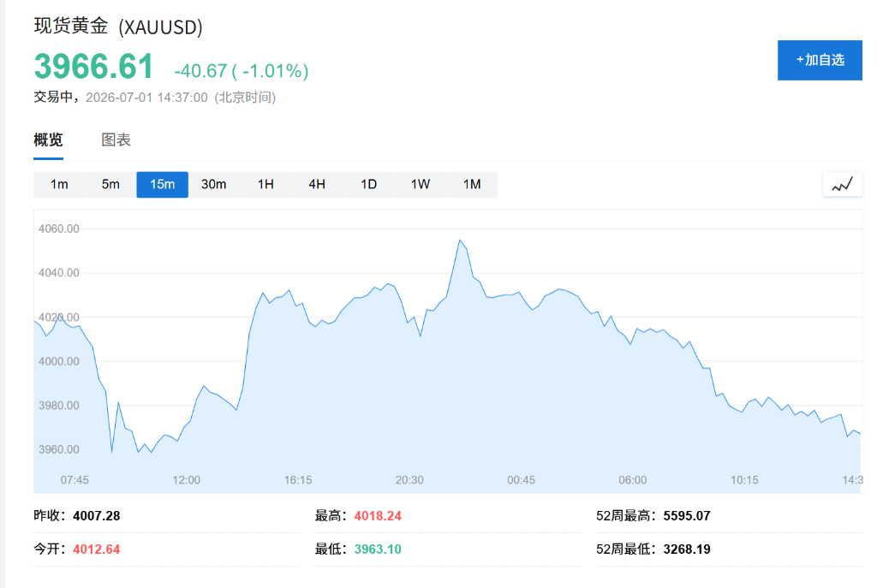877x588 pixels.
Task: Click the 20:30 time axis label
Action: point(409,480)
